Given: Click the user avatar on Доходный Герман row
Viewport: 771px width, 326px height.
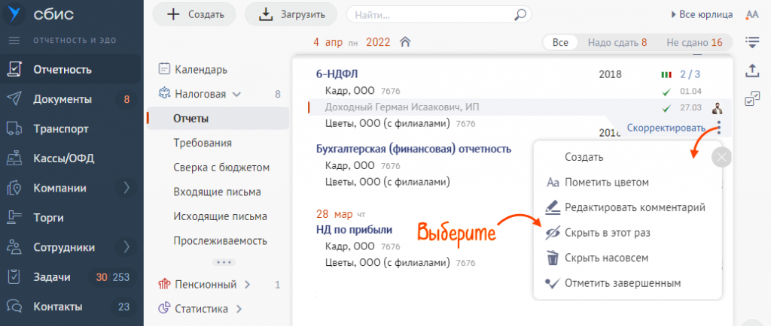Looking at the screenshot, I should pyautogui.click(x=718, y=108).
